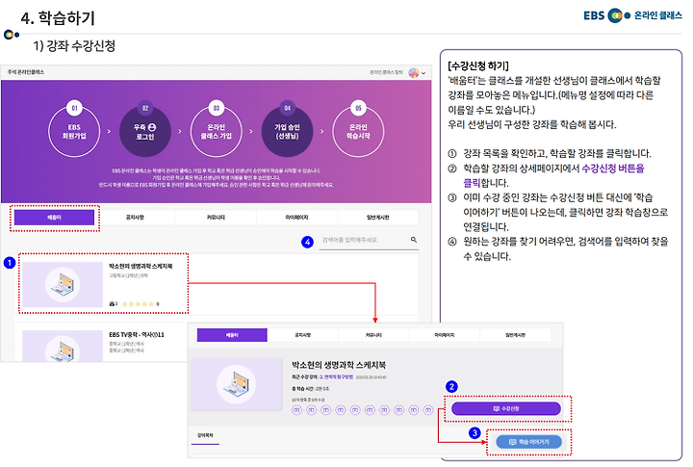Click the search magnifier icon in the course search box
The image size is (693, 467).
click(414, 240)
